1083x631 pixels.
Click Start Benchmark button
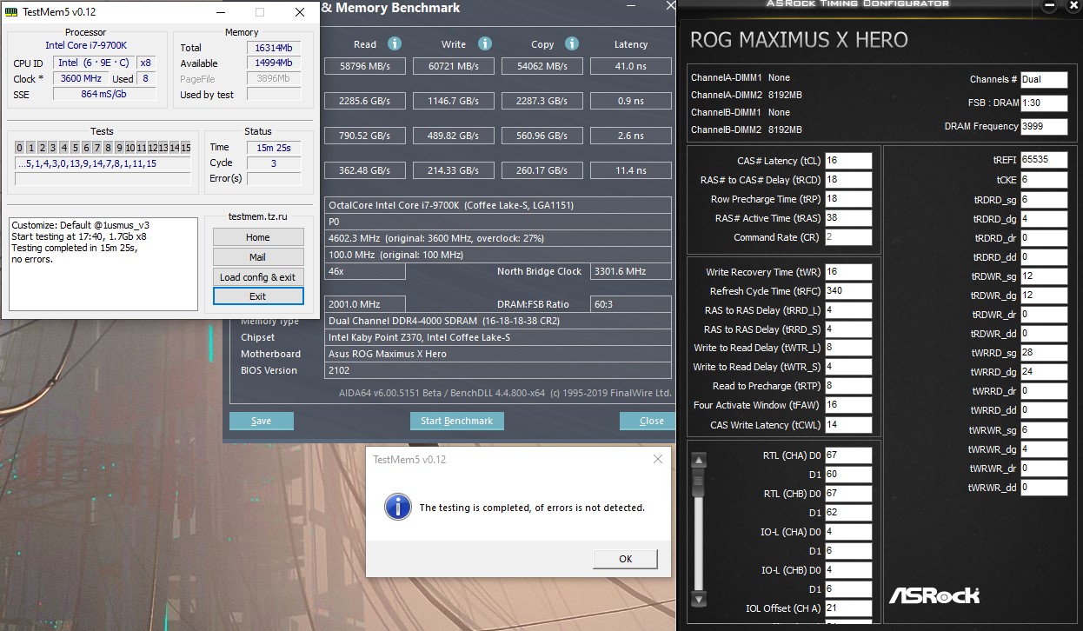pos(456,421)
